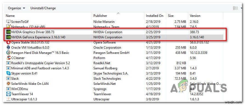Select the NVIDIA GeForce Experience icon
The width and height of the screenshot is (245, 105).
pos(8,37)
